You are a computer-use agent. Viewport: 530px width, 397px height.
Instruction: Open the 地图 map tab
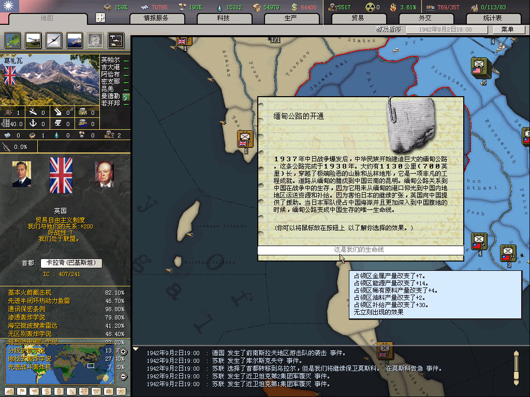click(47, 18)
